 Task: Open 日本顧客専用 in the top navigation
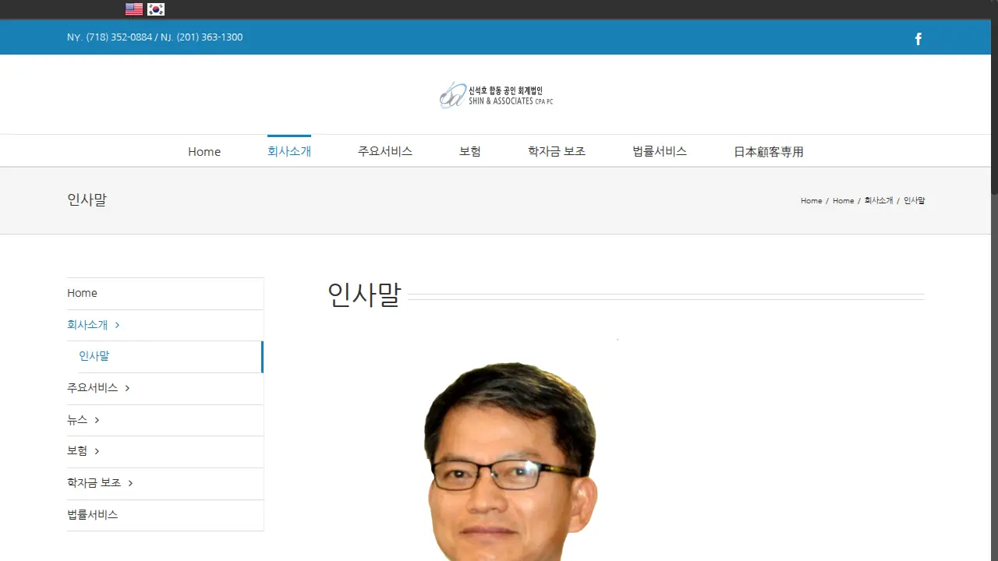click(769, 152)
